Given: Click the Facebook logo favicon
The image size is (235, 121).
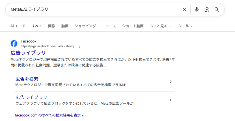Looking at the screenshot, I should (x=14, y=43).
